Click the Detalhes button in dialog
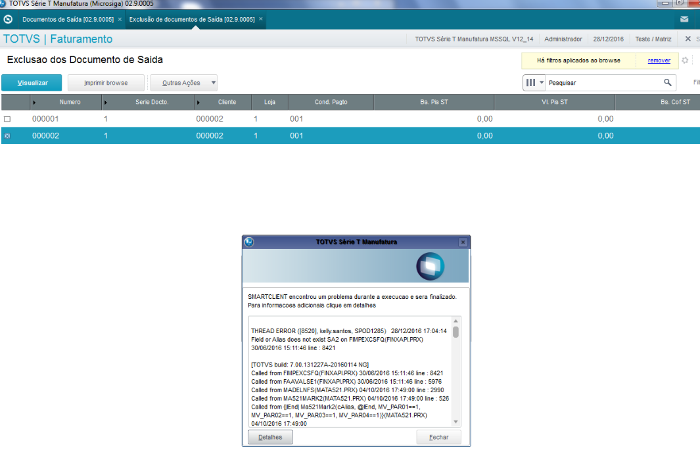The width and height of the screenshot is (700, 452). click(271, 438)
